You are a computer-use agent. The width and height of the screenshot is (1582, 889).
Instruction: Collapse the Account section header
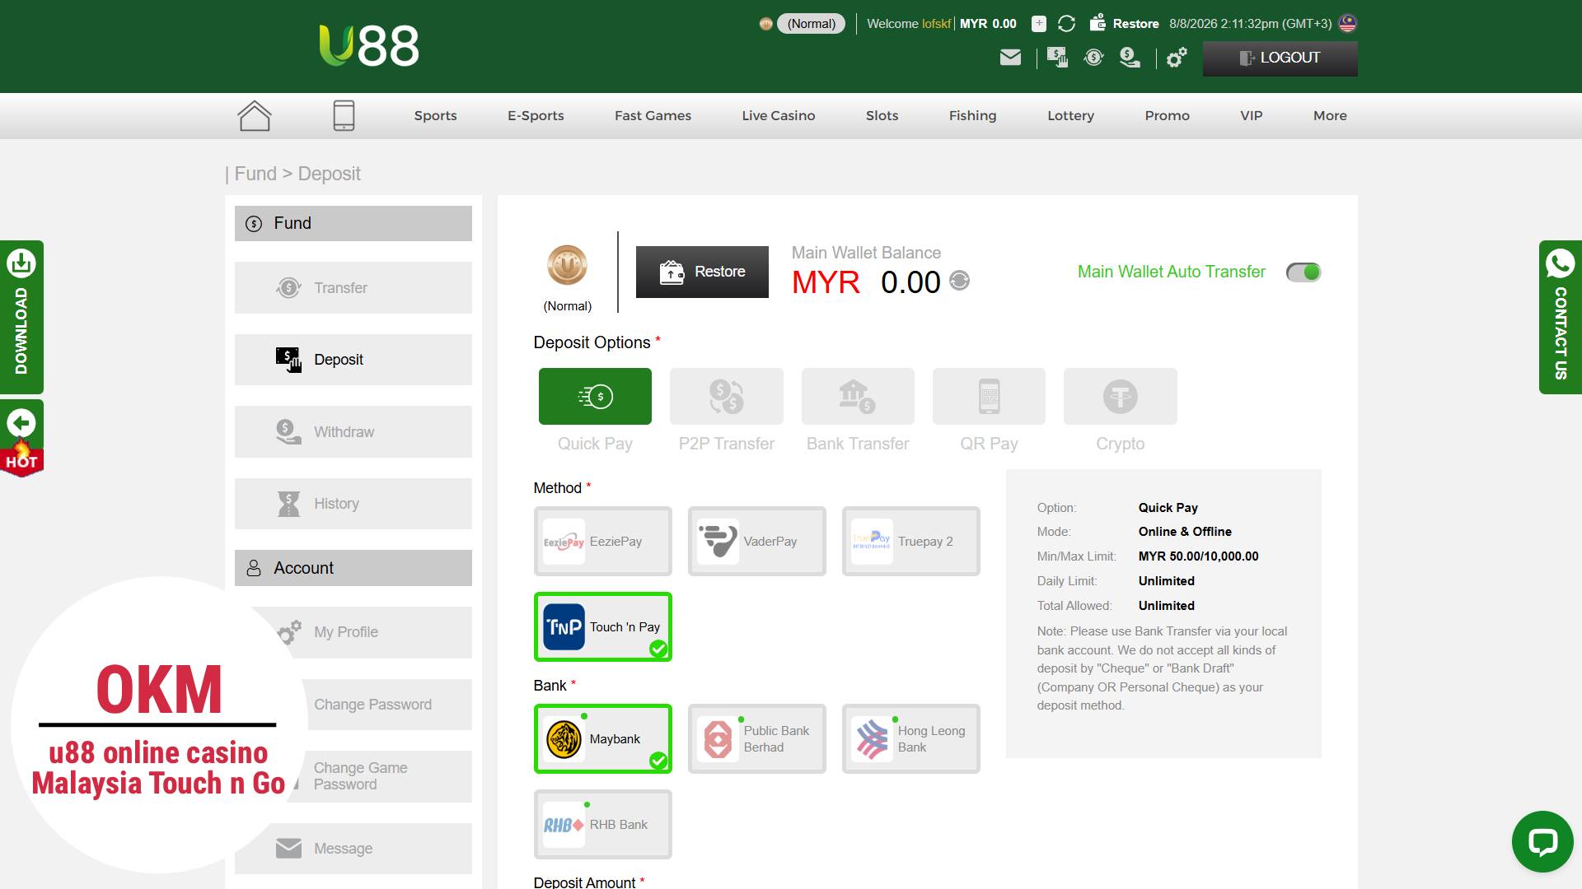pos(353,569)
